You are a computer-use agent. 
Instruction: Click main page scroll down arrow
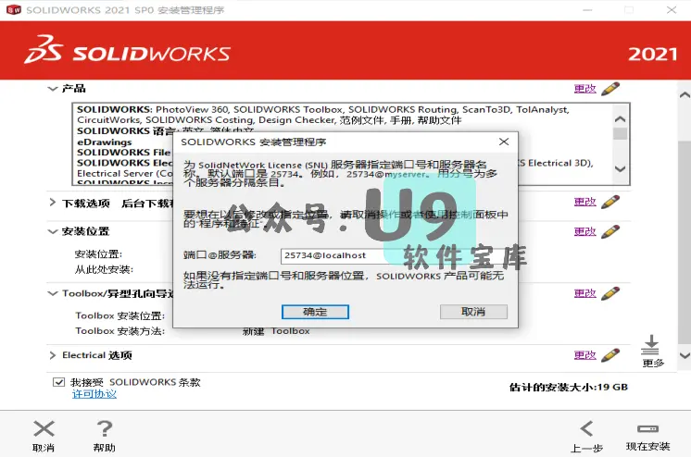(685, 355)
